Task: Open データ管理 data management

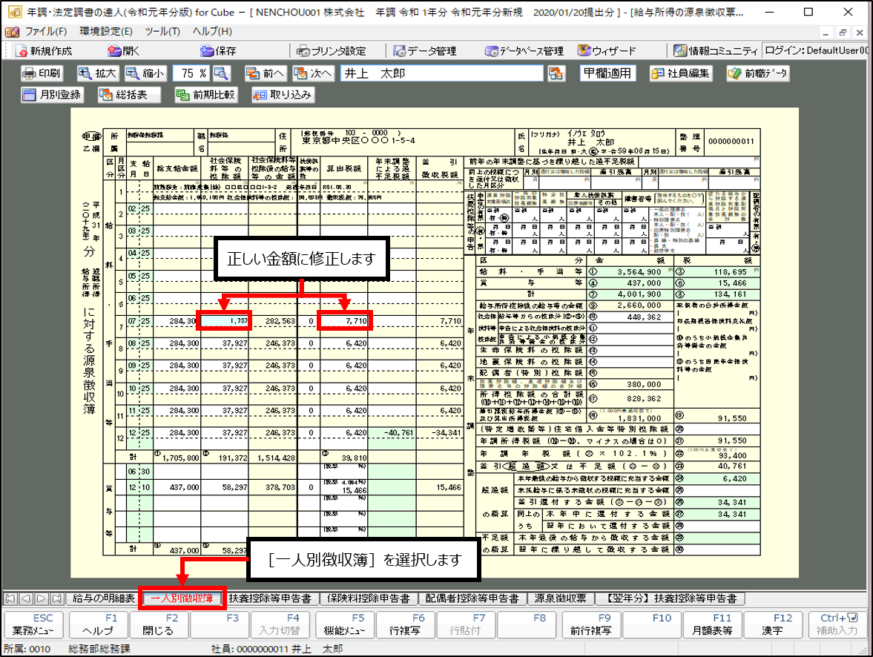Action: (x=425, y=51)
